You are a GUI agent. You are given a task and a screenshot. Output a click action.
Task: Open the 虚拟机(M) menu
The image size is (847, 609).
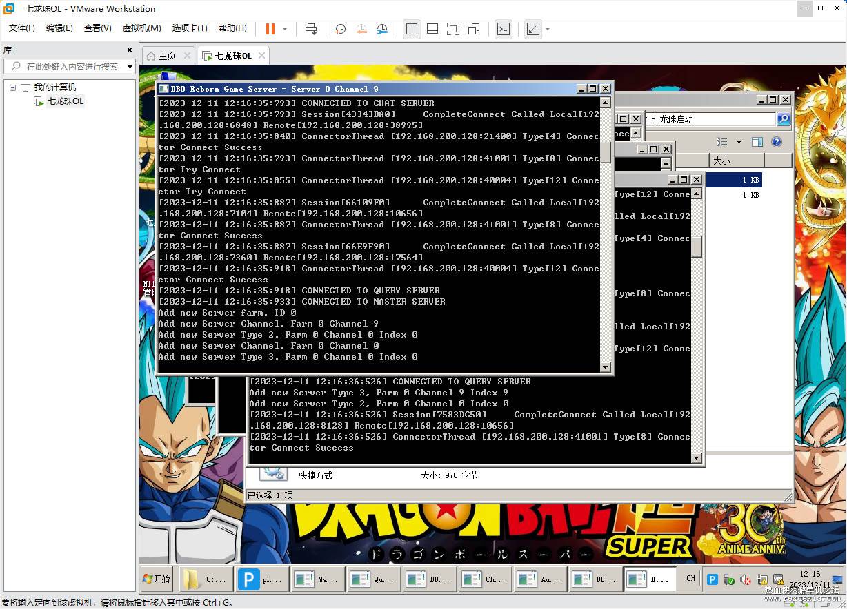pos(141,28)
